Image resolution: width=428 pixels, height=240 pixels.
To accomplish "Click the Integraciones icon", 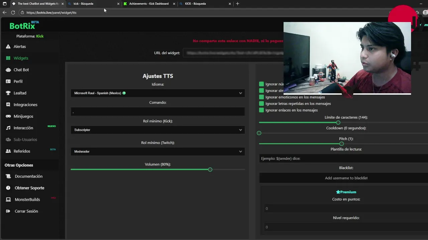I will (x=8, y=105).
